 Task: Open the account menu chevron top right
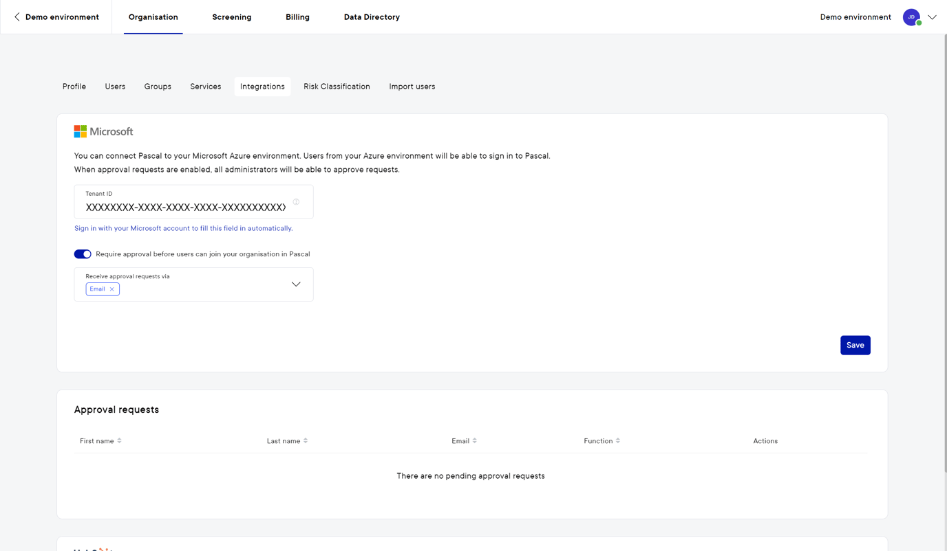point(933,16)
